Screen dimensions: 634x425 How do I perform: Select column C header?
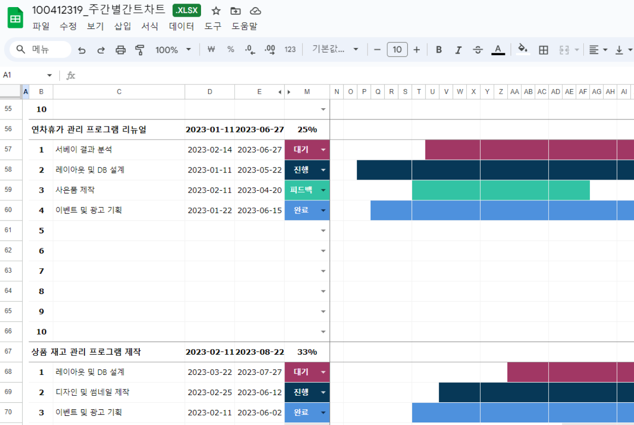(119, 92)
